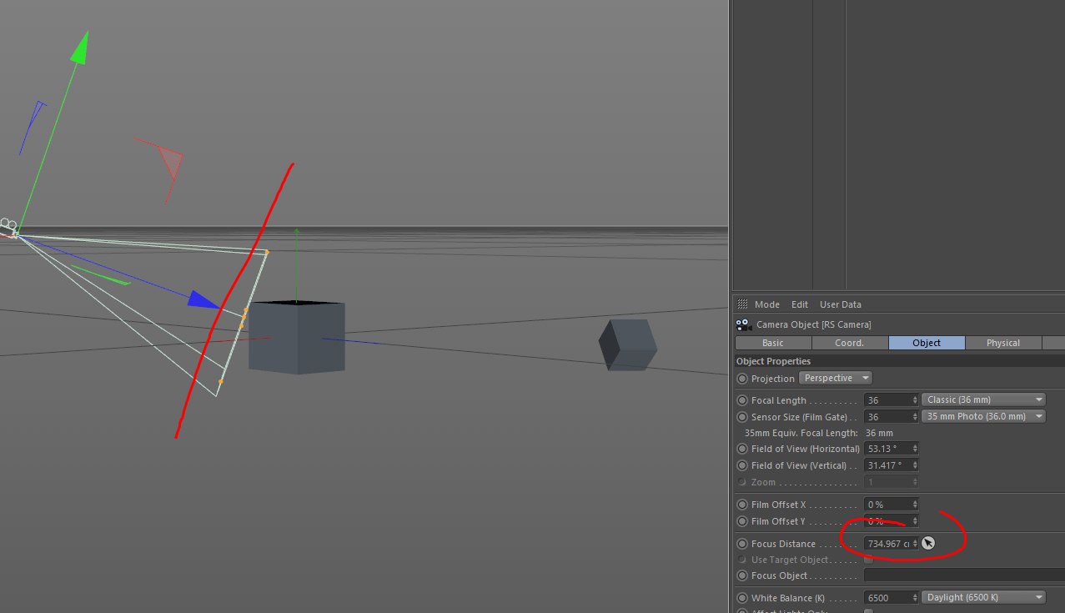Switch to the Physical tab
This screenshot has height=613, width=1065.
1003,343
